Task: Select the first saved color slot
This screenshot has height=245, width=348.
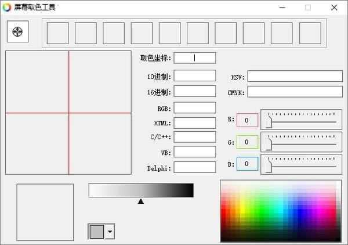Action: 57,33
